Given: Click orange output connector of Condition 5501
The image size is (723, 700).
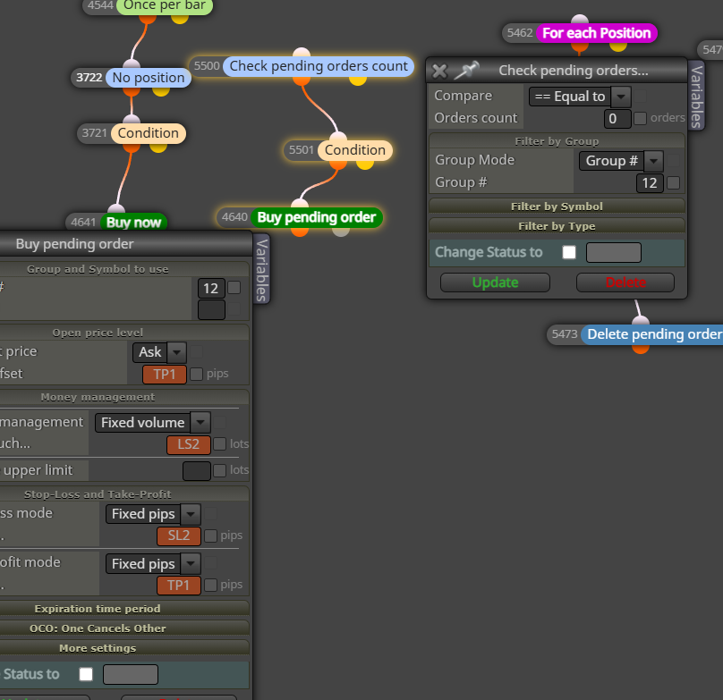Looking at the screenshot, I should 338,164.
